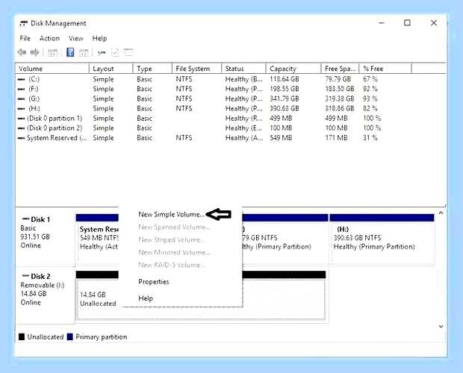Sort by the Type column header
The width and height of the screenshot is (463, 373).
(152, 69)
